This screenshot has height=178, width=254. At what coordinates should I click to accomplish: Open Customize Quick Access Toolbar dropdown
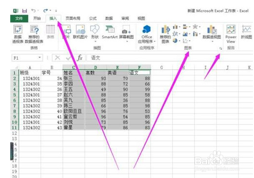pyautogui.click(x=56, y=11)
